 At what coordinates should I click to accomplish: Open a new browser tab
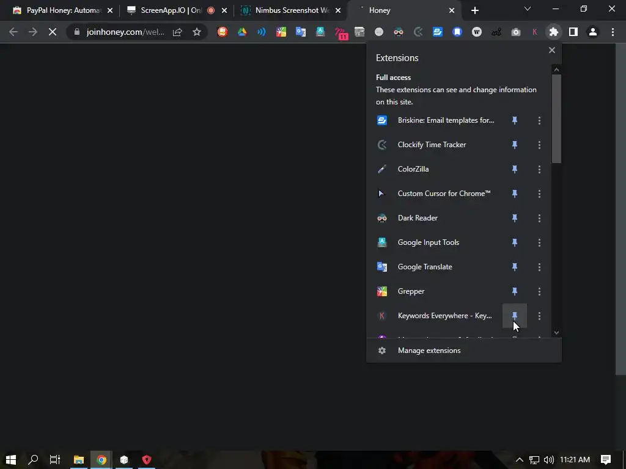click(x=474, y=10)
